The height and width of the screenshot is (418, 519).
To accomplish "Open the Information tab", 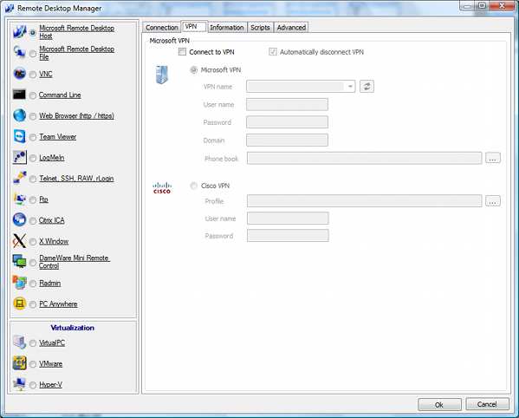I will click(x=227, y=28).
